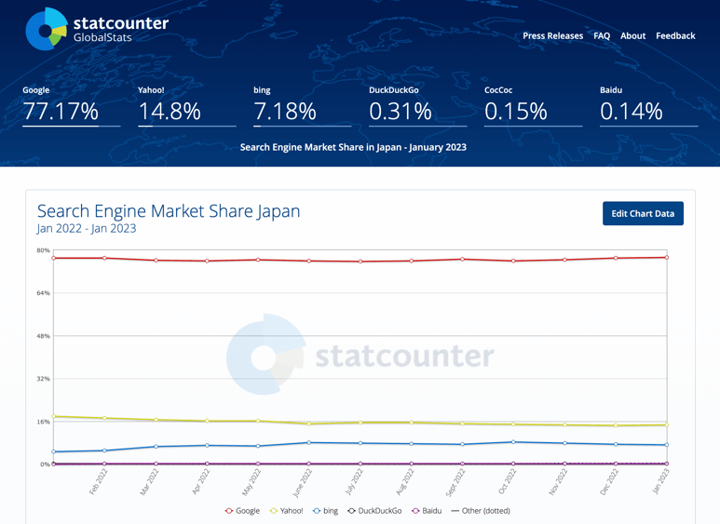Click bing's Oct 2022 data point
Image resolution: width=720 pixels, height=524 pixels.
coord(513,442)
